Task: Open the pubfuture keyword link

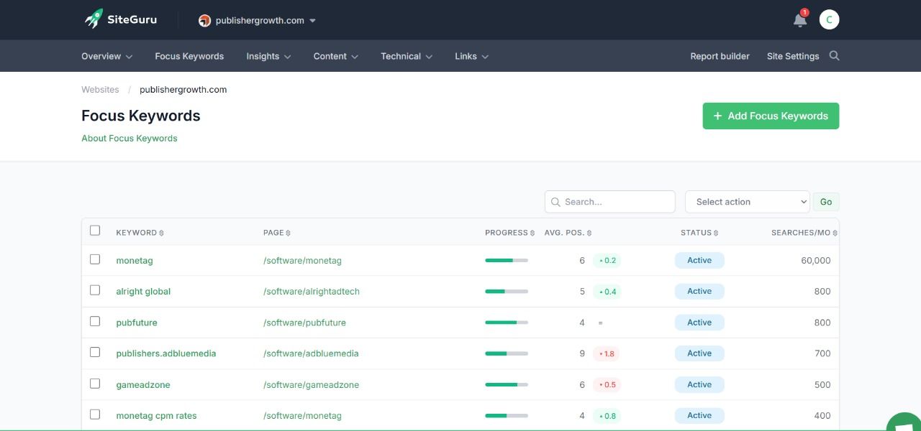Action: tap(137, 323)
